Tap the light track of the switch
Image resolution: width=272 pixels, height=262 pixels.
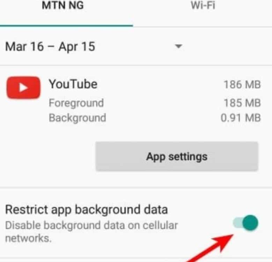[238, 223]
